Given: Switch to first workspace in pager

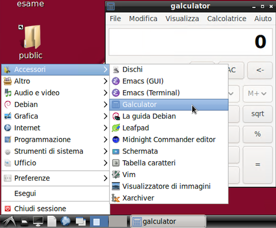Looking at the screenshot, I should tap(99, 221).
